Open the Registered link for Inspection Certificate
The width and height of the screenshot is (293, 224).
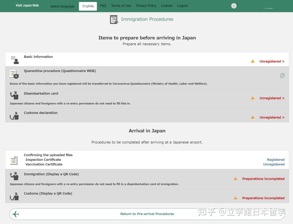tap(275, 160)
